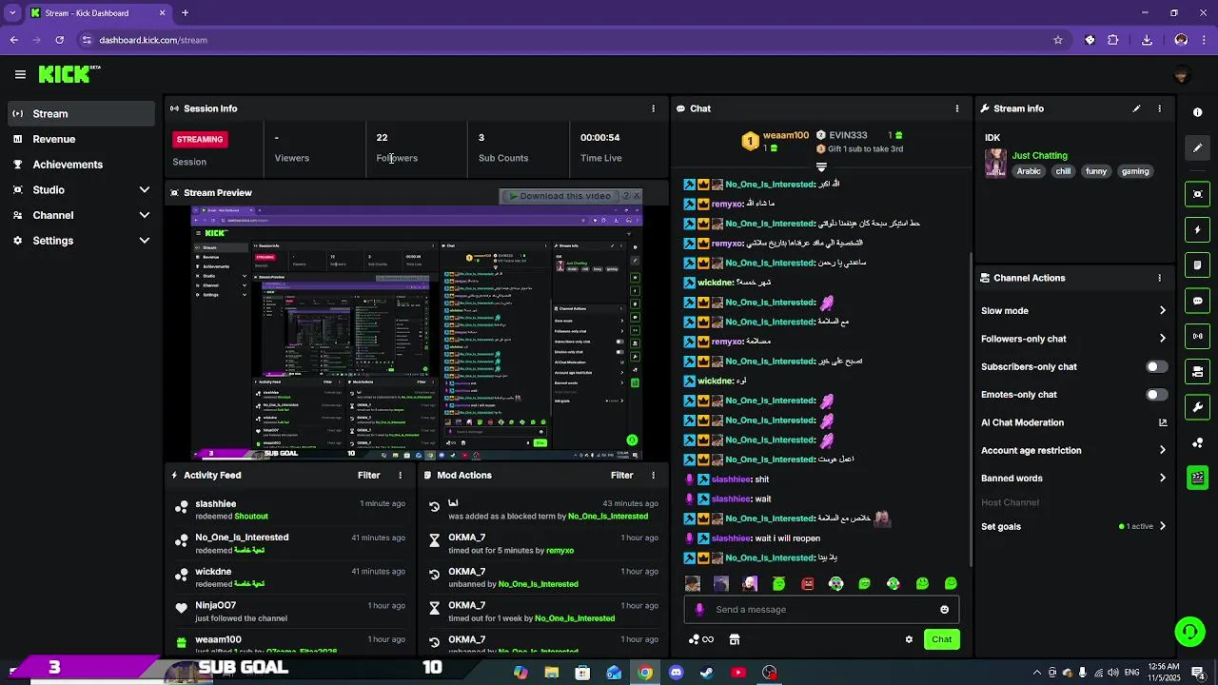Open Steam from the taskbar
This screenshot has height=685, width=1218.
click(707, 673)
